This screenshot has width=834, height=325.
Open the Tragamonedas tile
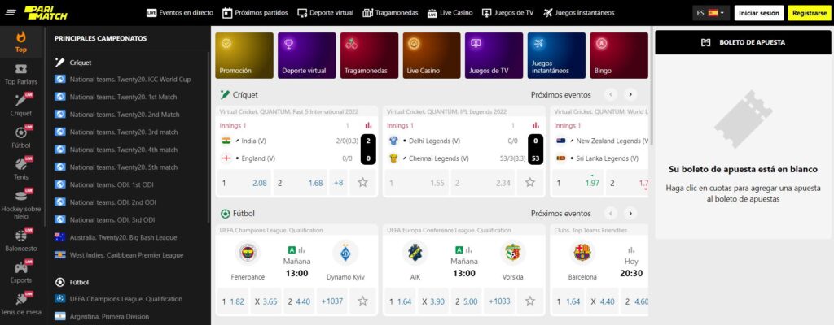coord(369,56)
